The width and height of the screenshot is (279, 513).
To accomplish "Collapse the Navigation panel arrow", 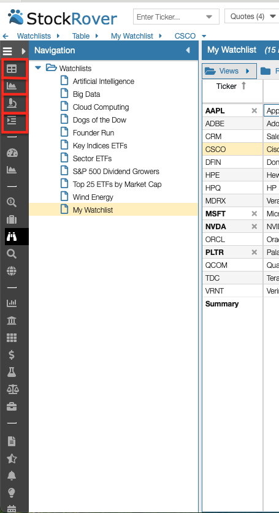I will click(x=188, y=50).
